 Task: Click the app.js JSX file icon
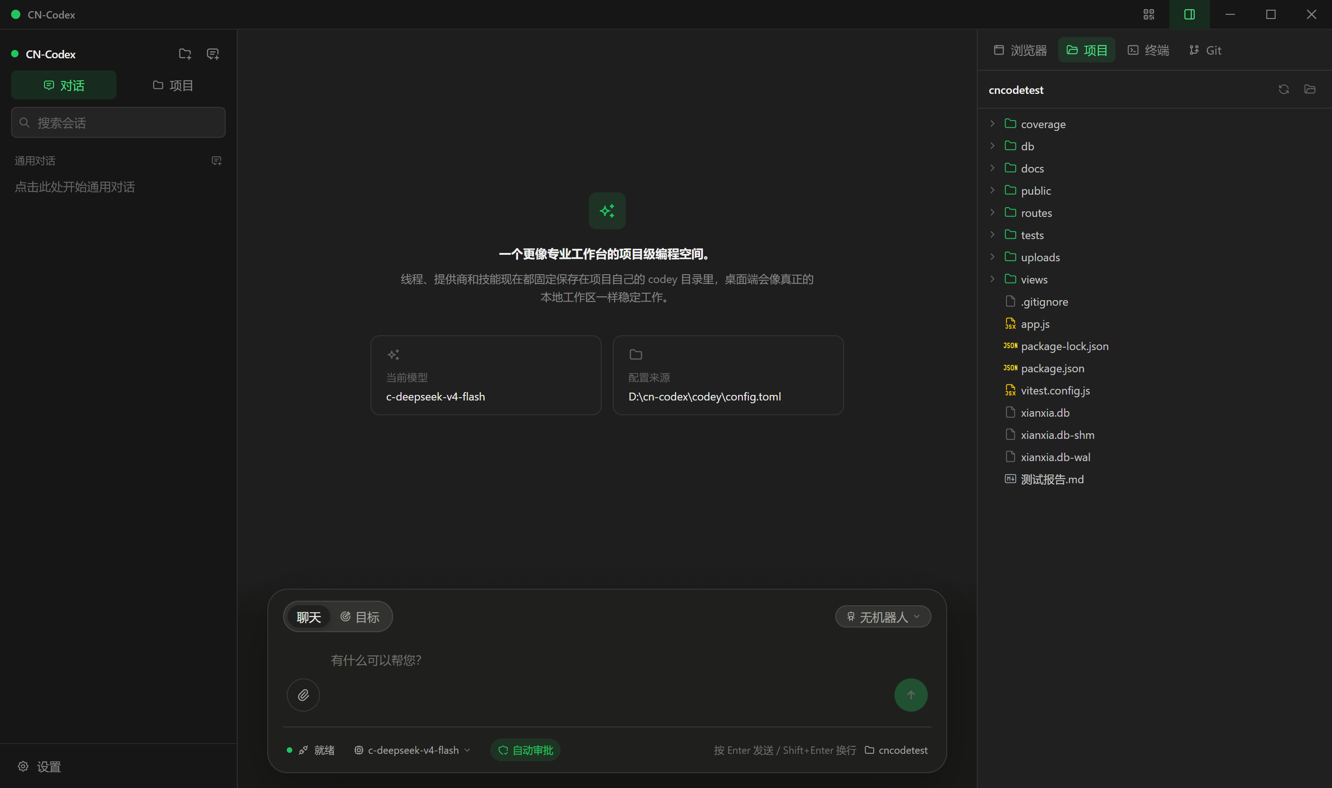click(x=1010, y=323)
